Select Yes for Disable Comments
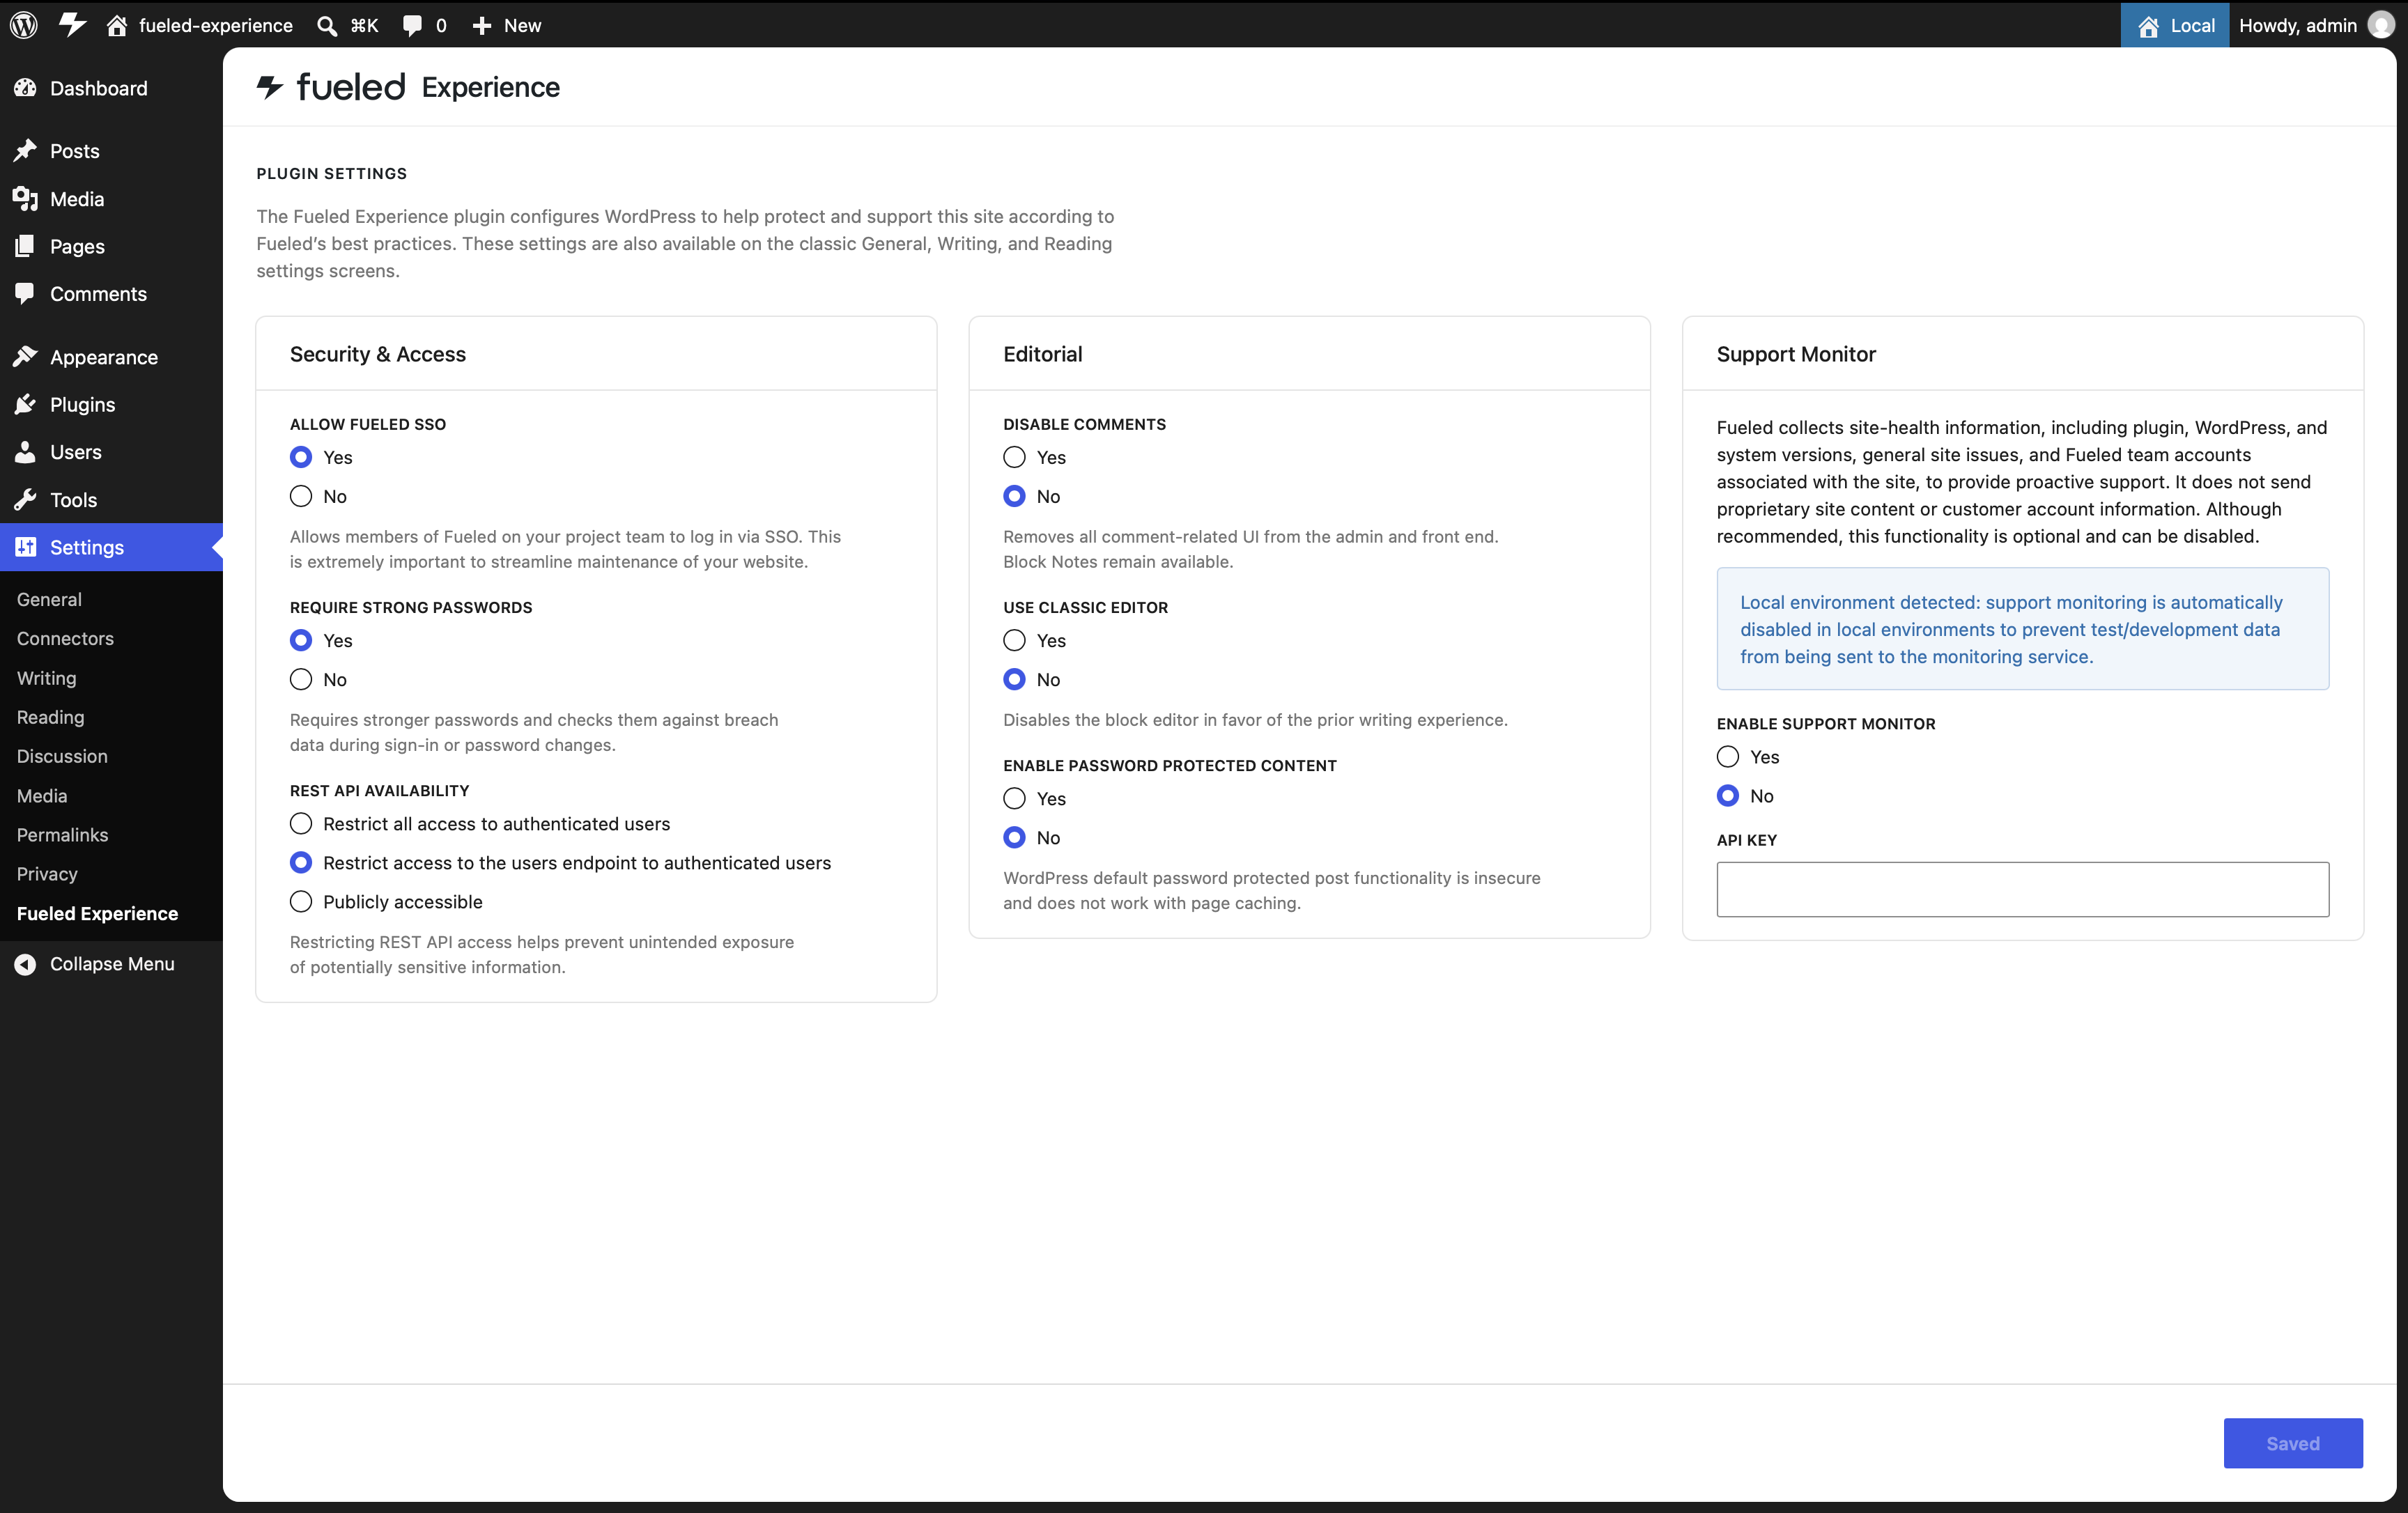The height and width of the screenshot is (1513, 2408). (1014, 457)
